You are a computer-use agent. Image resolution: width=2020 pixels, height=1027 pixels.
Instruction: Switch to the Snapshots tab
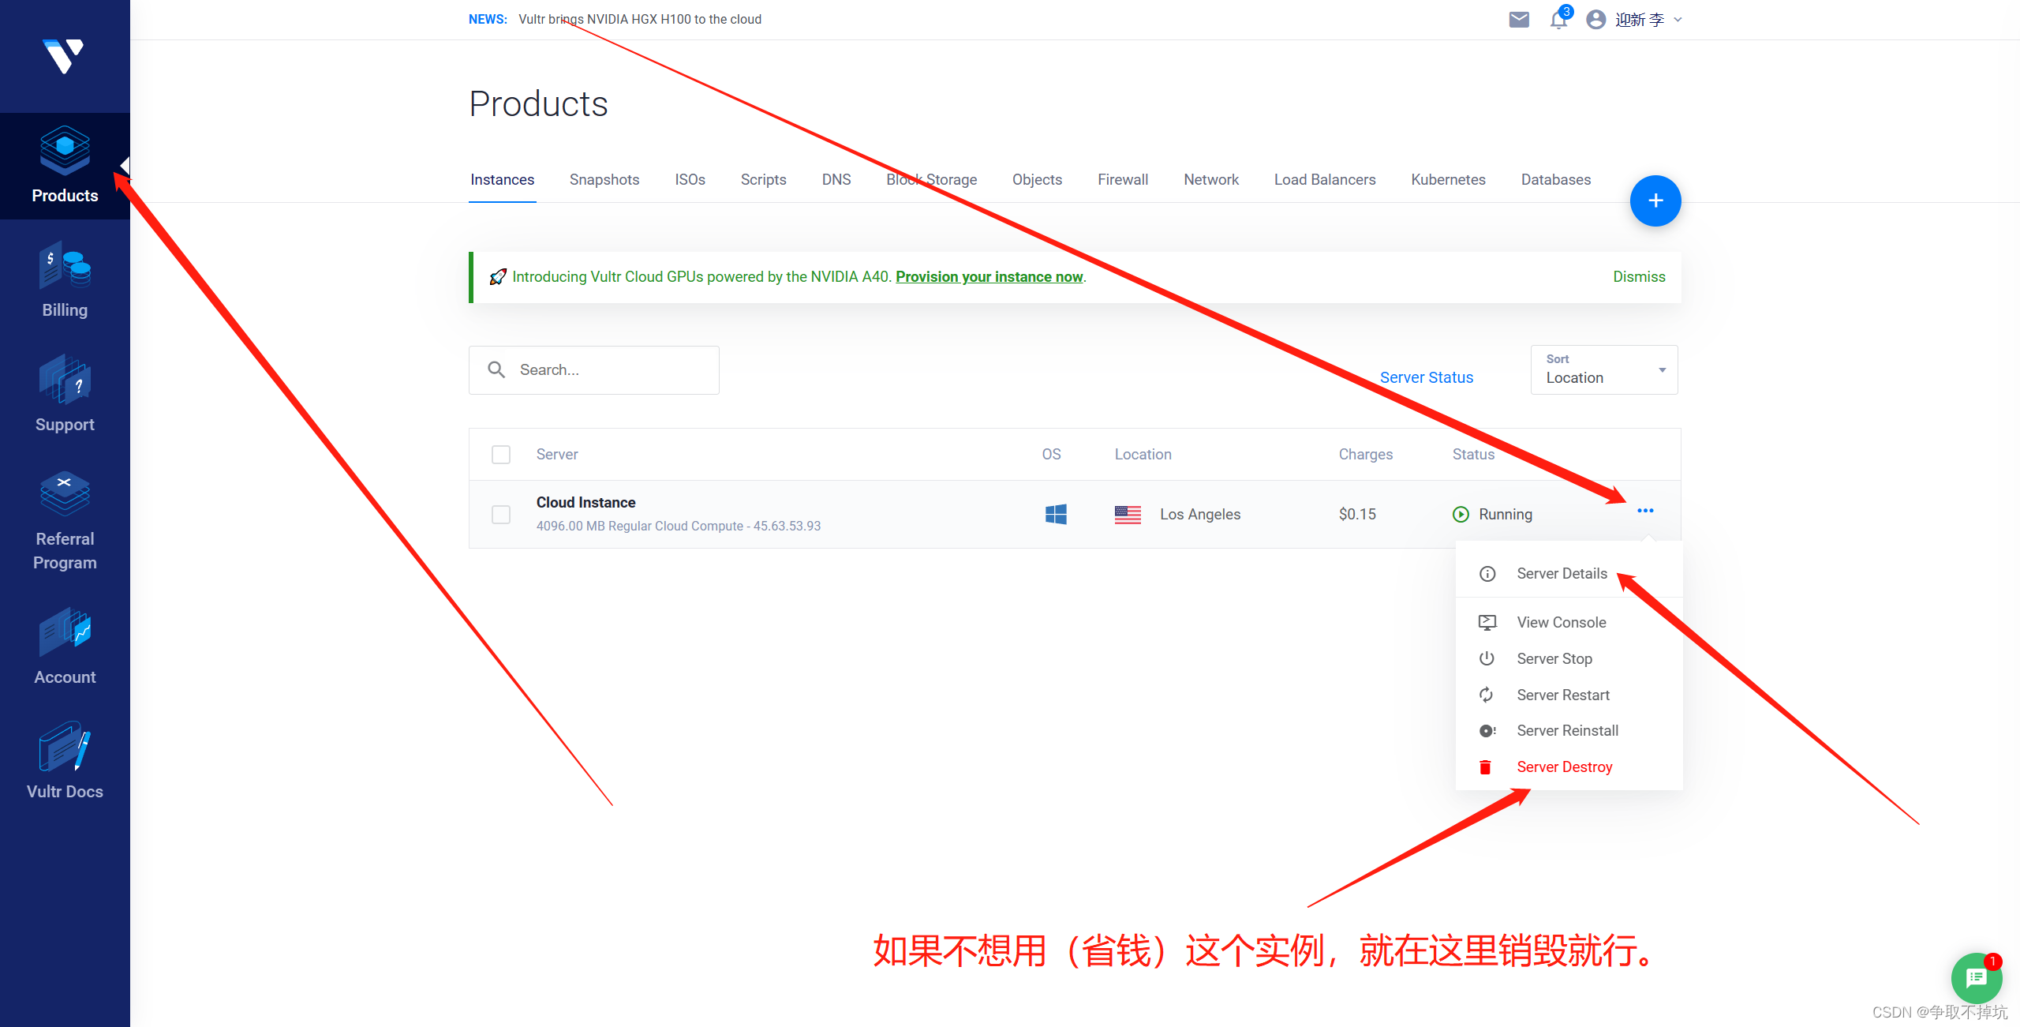[x=604, y=180]
